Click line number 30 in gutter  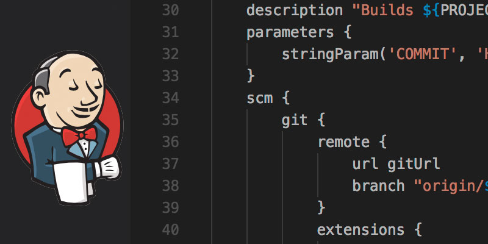[170, 10]
